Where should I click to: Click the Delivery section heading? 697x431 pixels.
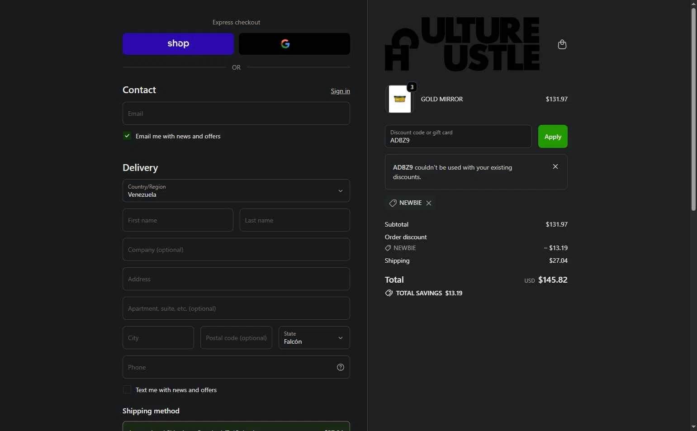140,168
